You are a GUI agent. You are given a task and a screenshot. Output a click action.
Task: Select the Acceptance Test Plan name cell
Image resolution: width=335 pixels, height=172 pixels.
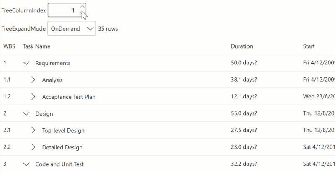69,97
